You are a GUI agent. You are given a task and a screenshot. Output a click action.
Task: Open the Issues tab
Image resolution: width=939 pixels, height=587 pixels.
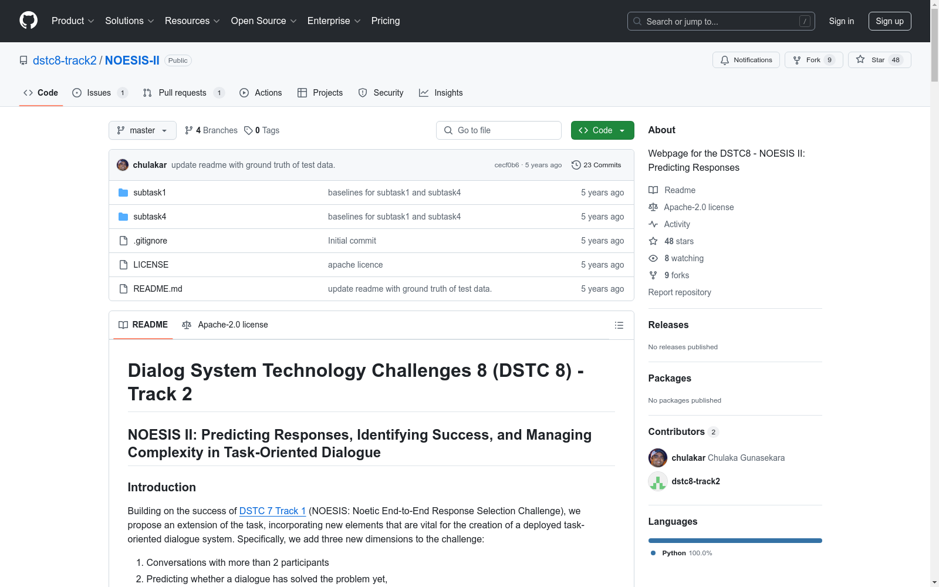(x=100, y=93)
